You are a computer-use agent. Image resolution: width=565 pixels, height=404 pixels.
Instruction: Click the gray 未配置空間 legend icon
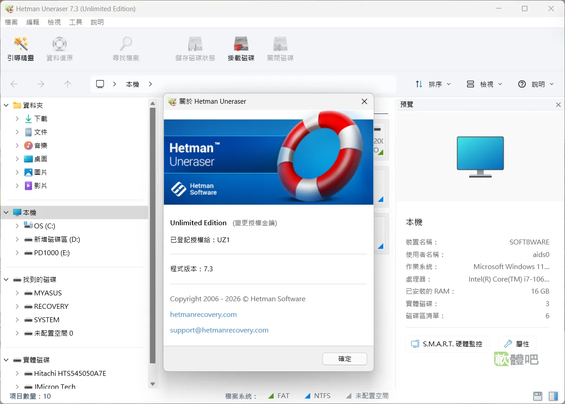349,396
